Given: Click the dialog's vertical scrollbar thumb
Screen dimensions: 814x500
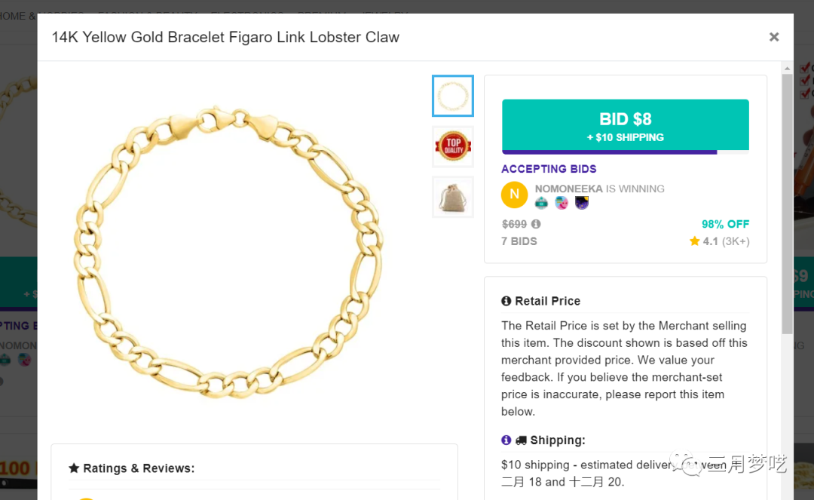Looking at the screenshot, I should tap(787, 204).
